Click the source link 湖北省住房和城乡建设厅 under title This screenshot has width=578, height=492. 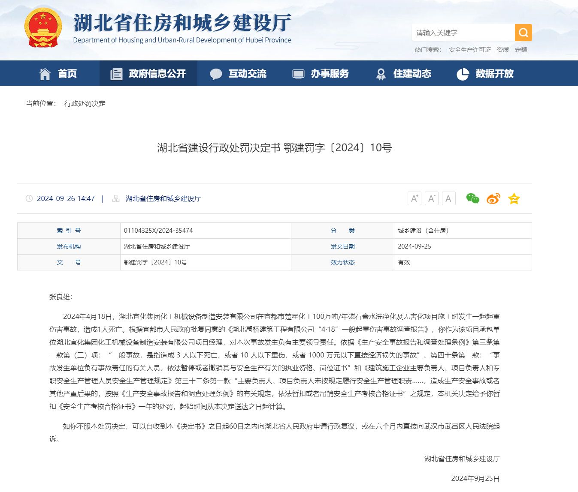point(163,198)
